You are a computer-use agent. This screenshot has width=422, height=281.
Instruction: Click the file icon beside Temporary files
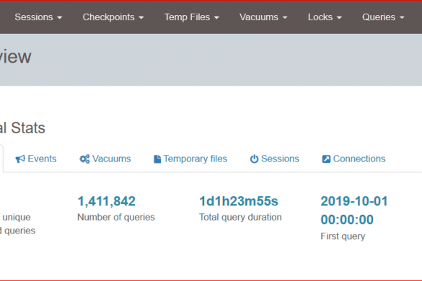pos(157,159)
